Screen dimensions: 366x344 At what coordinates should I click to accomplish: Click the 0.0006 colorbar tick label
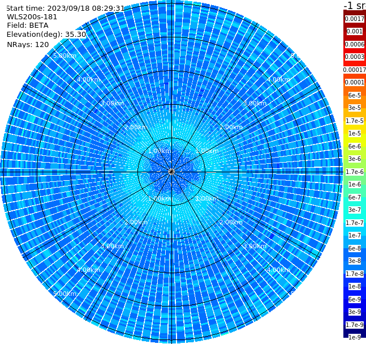355,44
